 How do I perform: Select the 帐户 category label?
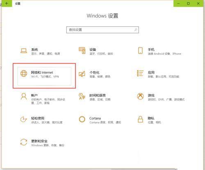click(34, 95)
